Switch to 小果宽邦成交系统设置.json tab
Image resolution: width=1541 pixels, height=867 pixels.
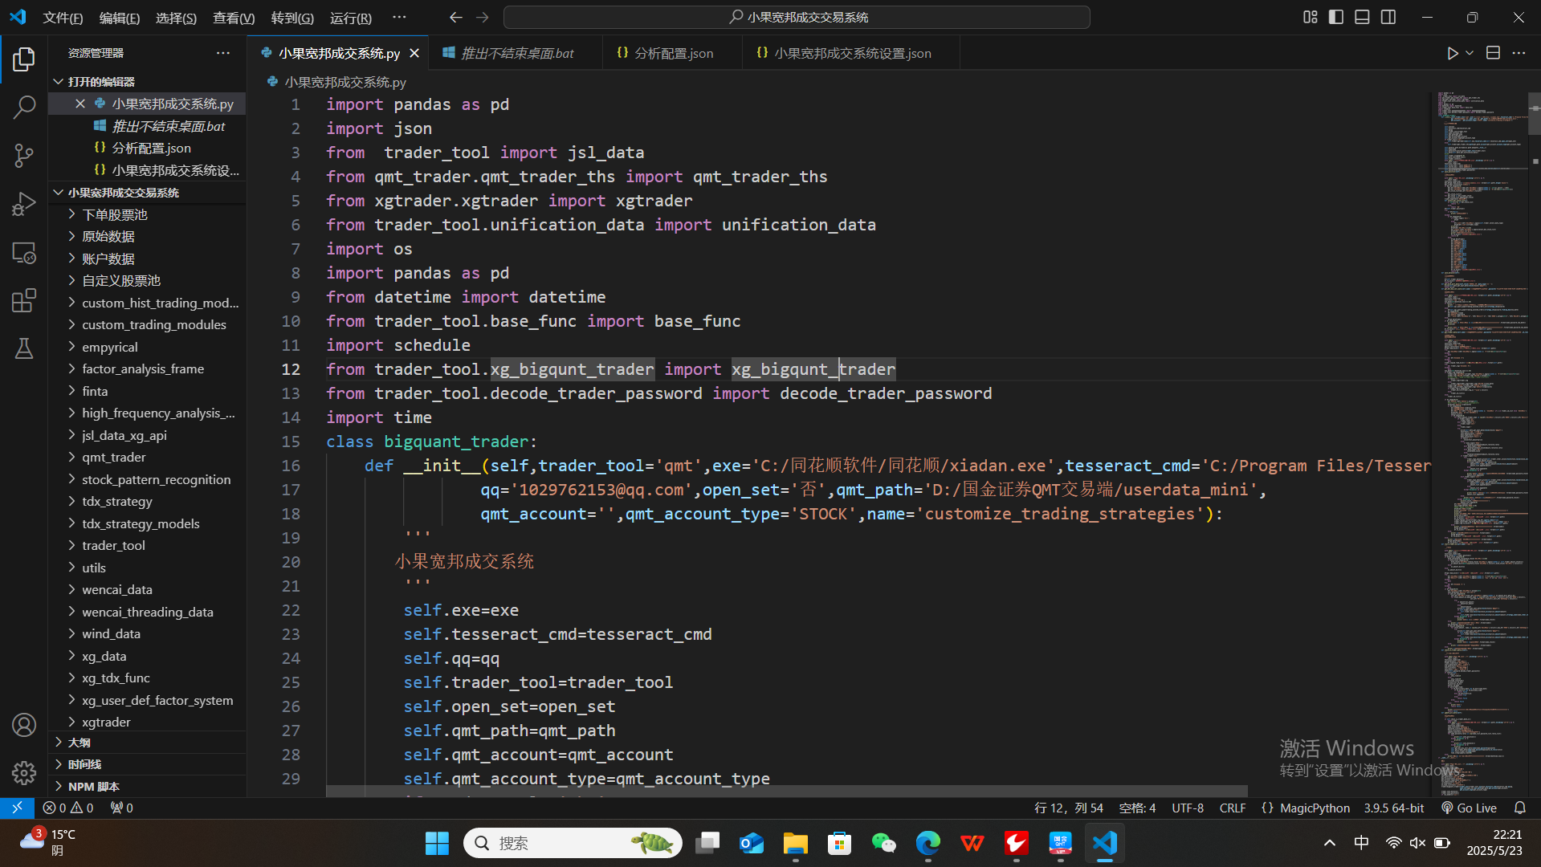(x=851, y=53)
